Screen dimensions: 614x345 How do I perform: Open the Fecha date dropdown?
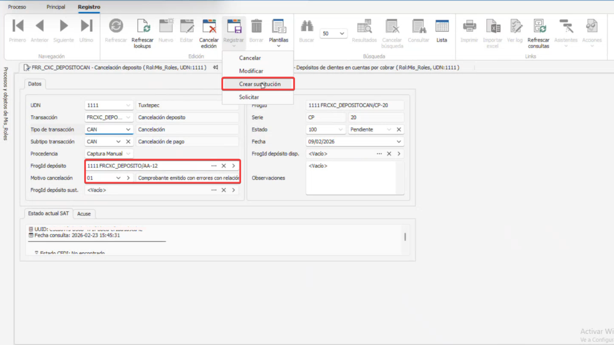pyautogui.click(x=399, y=142)
